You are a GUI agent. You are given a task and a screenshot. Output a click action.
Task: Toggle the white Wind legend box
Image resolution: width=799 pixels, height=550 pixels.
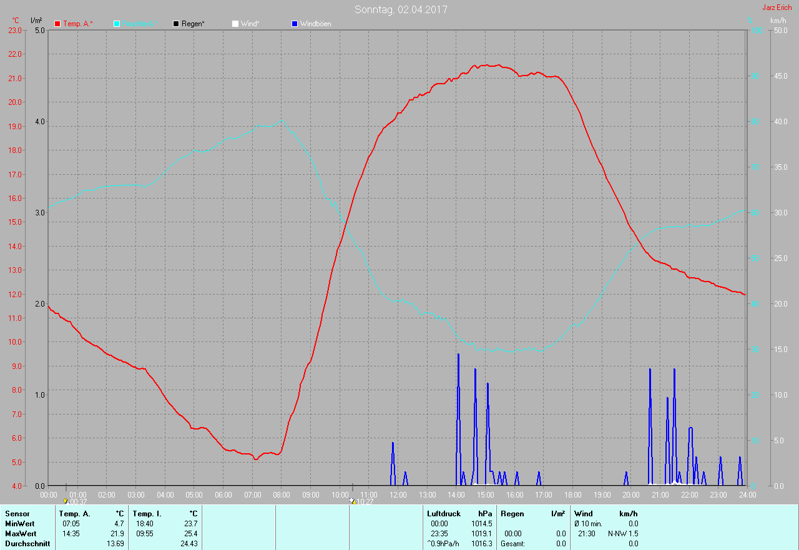coord(235,24)
